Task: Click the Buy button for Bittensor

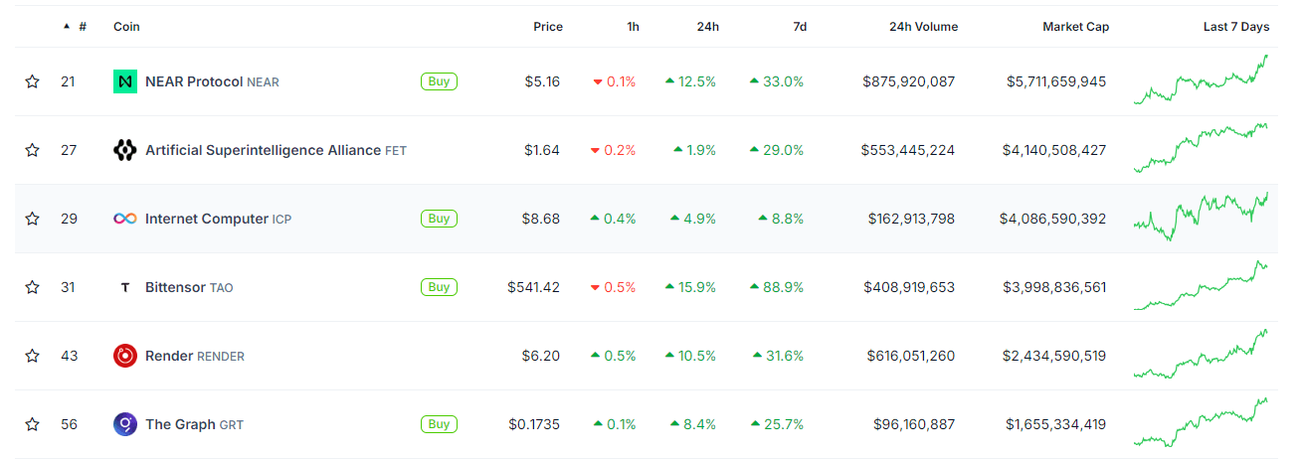Action: [439, 287]
